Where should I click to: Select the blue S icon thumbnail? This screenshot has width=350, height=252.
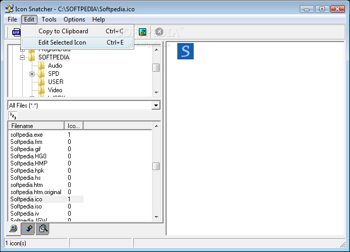pyautogui.click(x=186, y=51)
